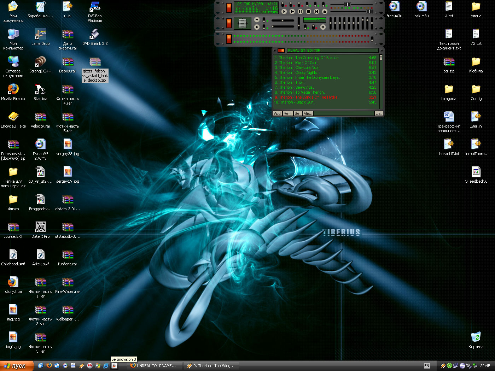Toggle the switch beside the left-arrow button
Image resolution: width=495 pixels, height=371 pixels.
click(x=264, y=27)
